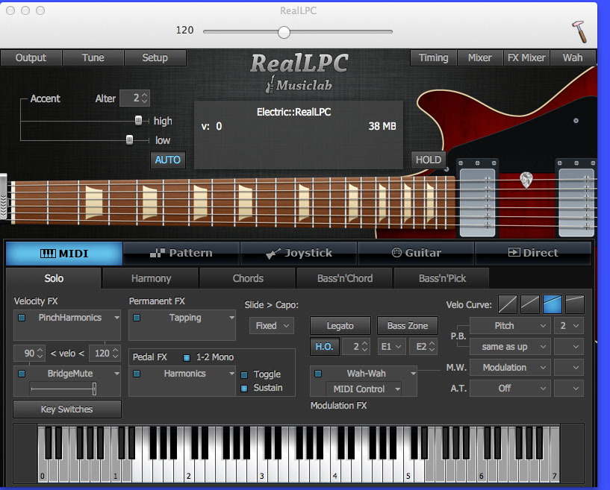Screen dimensions: 610x490
Task: Open the E1 bass zone dropdown
Action: point(392,347)
